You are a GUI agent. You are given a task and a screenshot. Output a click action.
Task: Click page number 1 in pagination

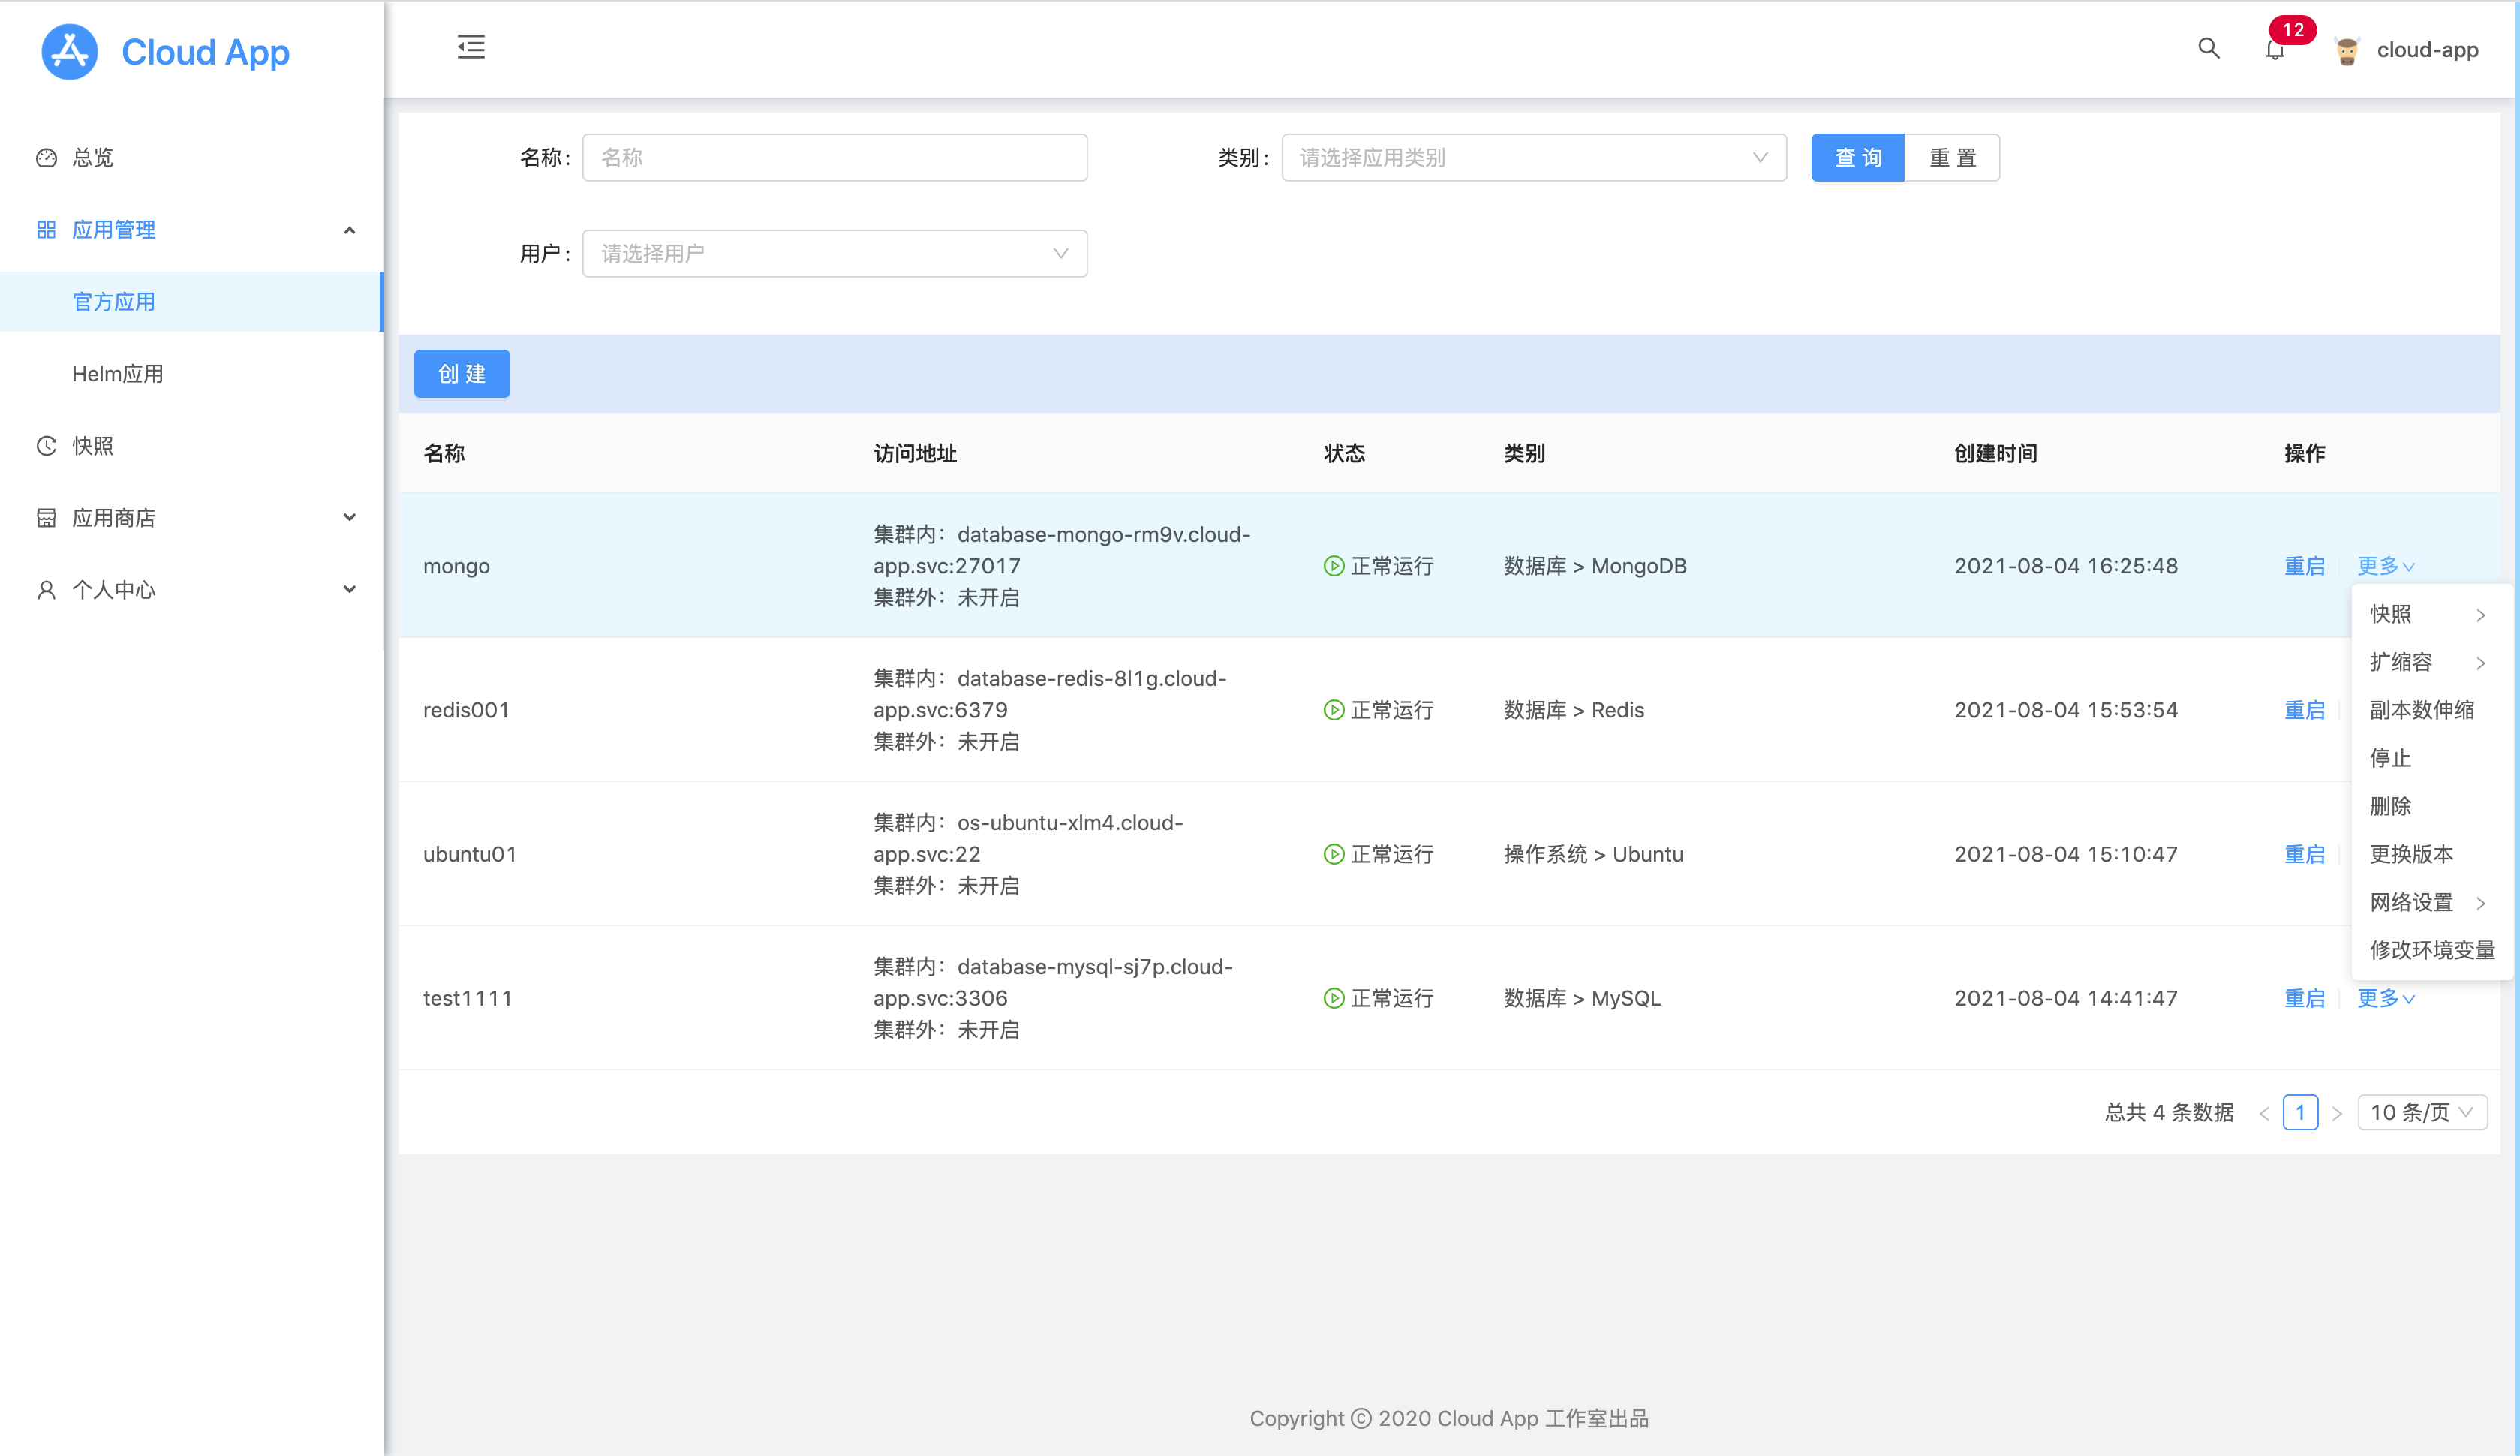coord(2300,1113)
